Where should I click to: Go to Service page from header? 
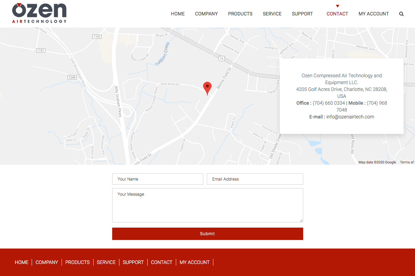point(272,14)
